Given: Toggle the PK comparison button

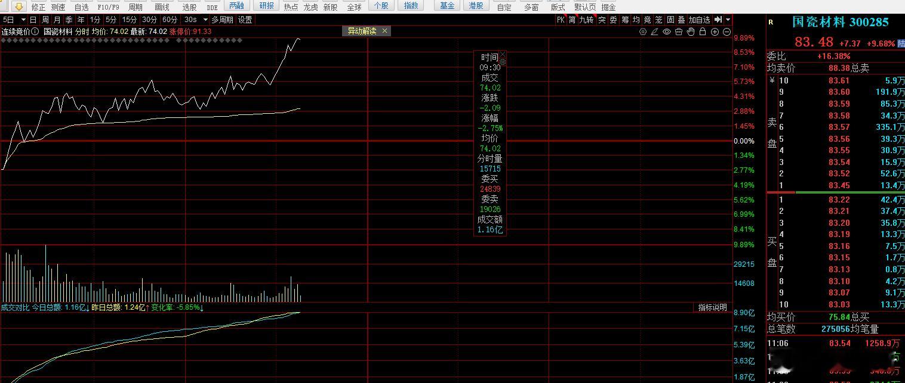Looking at the screenshot, I should point(560,20).
